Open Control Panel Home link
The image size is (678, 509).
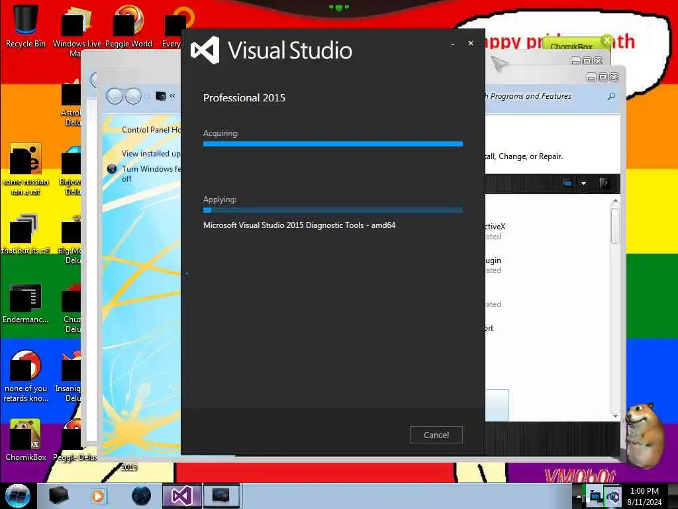[151, 129]
